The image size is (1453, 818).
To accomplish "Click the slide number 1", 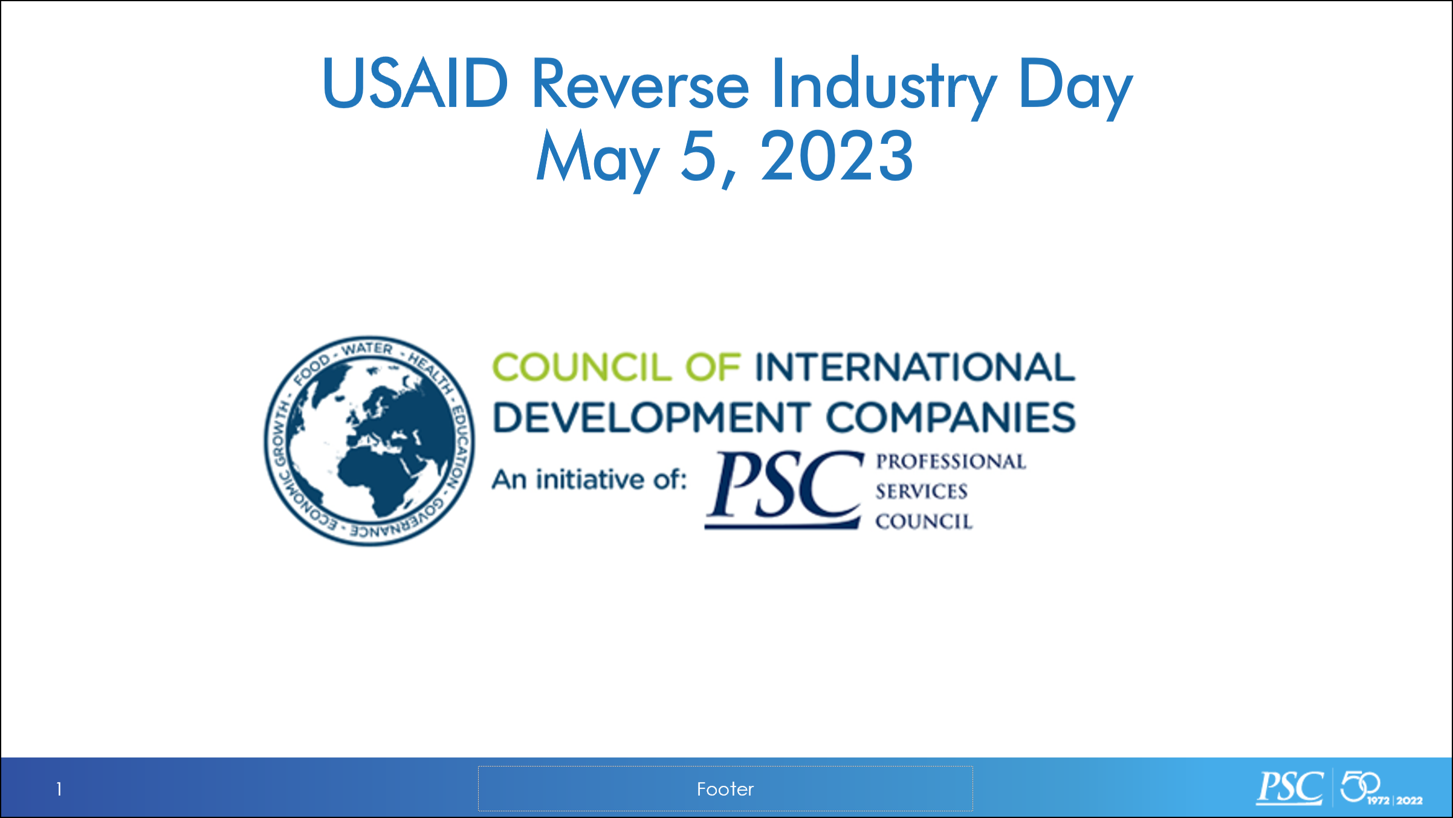I will pos(59,789).
